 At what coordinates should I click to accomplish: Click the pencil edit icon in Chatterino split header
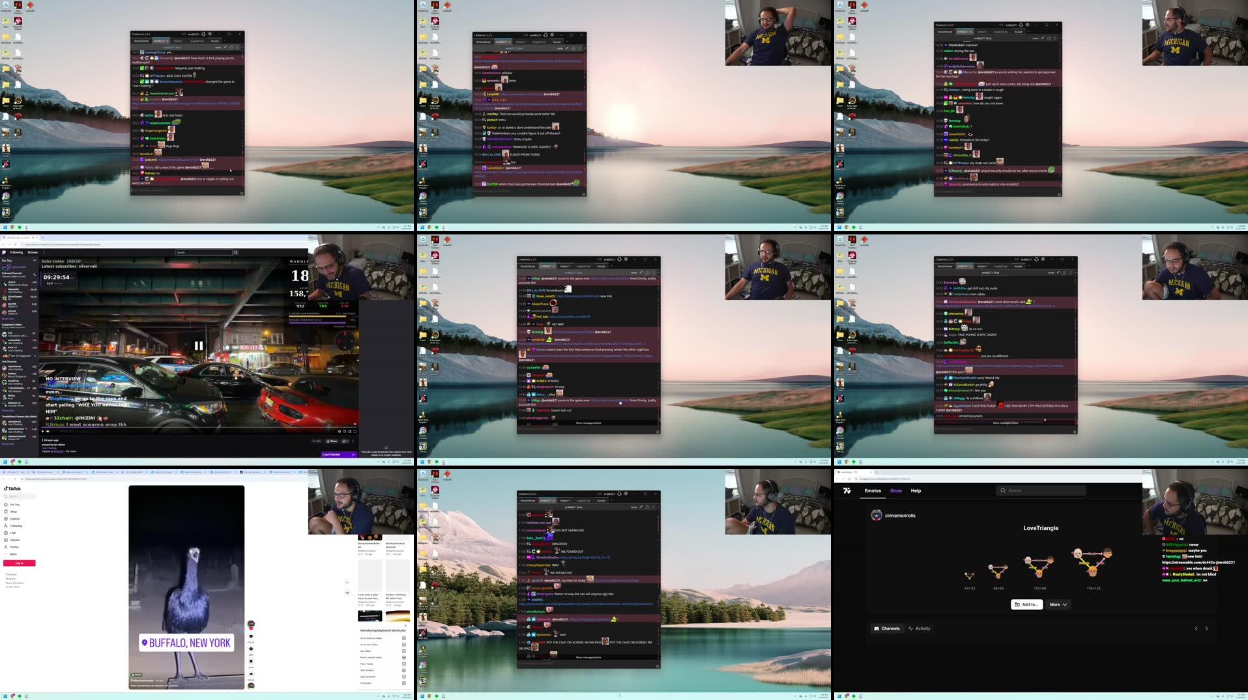(225, 48)
